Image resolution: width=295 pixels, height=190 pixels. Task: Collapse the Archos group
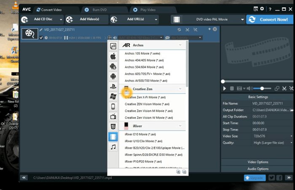[180, 45]
